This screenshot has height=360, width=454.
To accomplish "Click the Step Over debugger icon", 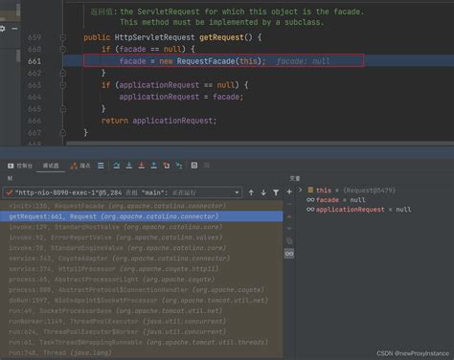I will click(117, 166).
